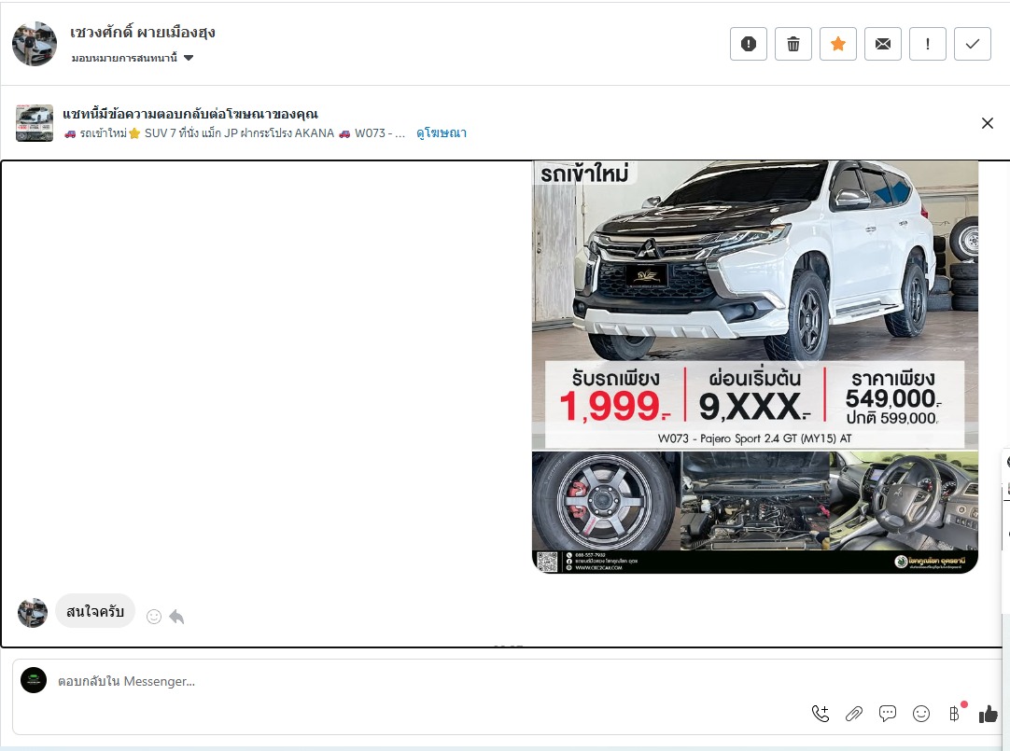Send a thumbs-up like
This screenshot has height=751, width=1010.
[989, 713]
